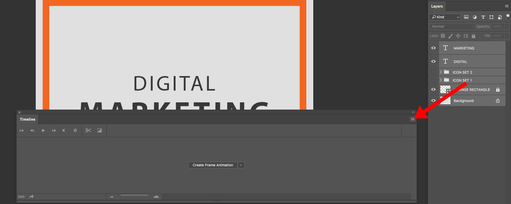Filter layers by adjustment layers icon
This screenshot has height=204, width=511.
pyautogui.click(x=475, y=17)
